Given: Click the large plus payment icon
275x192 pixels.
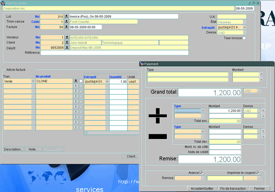Looking at the screenshot, I should coord(157,115).
